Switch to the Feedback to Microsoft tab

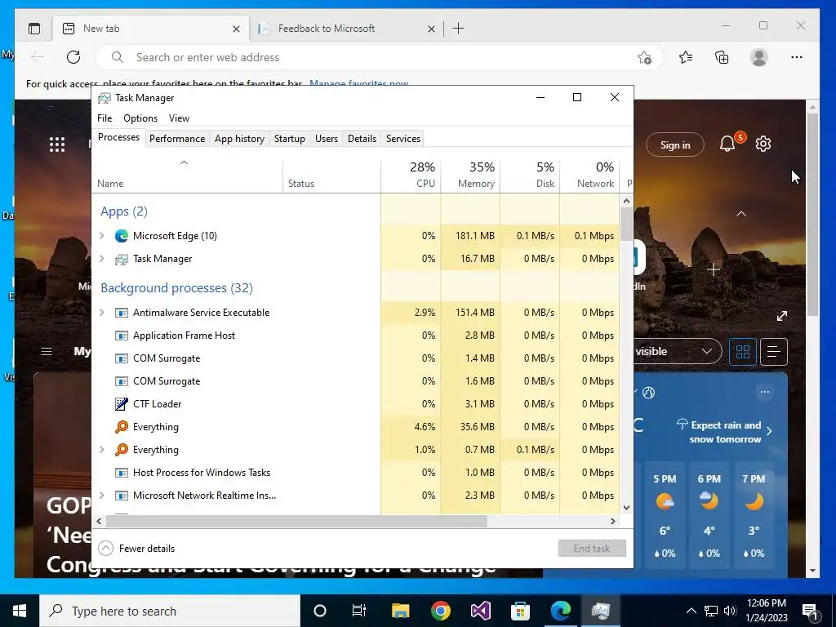(346, 29)
